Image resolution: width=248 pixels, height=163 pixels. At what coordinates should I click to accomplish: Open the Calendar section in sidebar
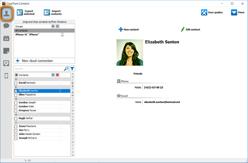(x=6, y=38)
